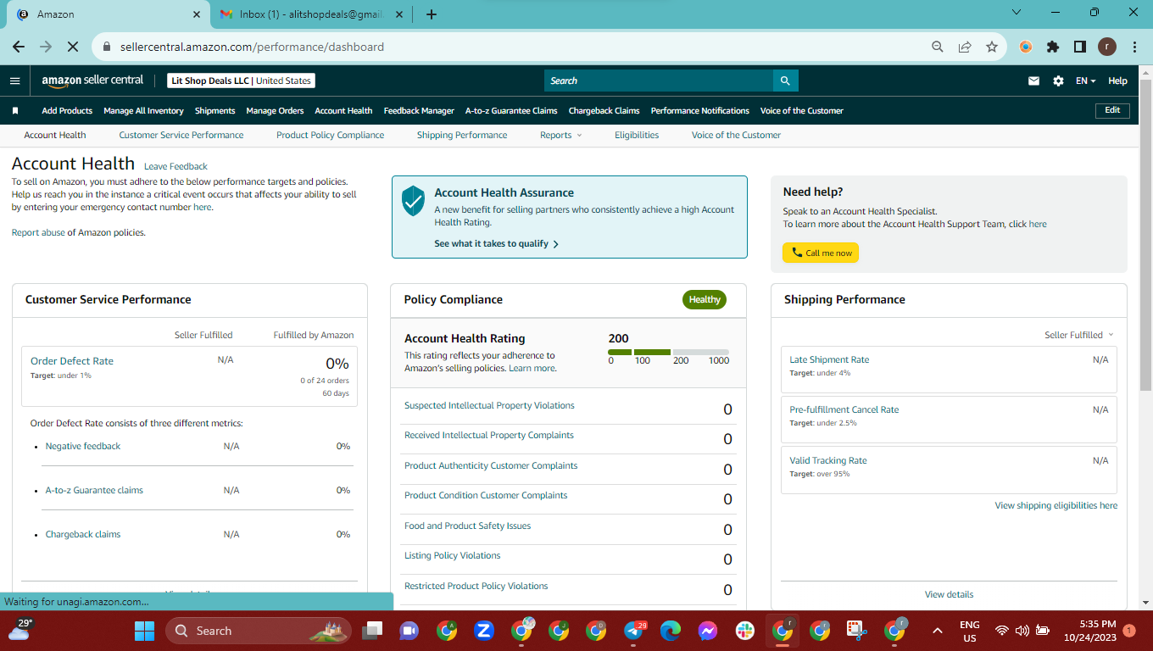Open the Report abuse link
Image resolution: width=1153 pixels, height=651 pixels.
pyautogui.click(x=38, y=232)
